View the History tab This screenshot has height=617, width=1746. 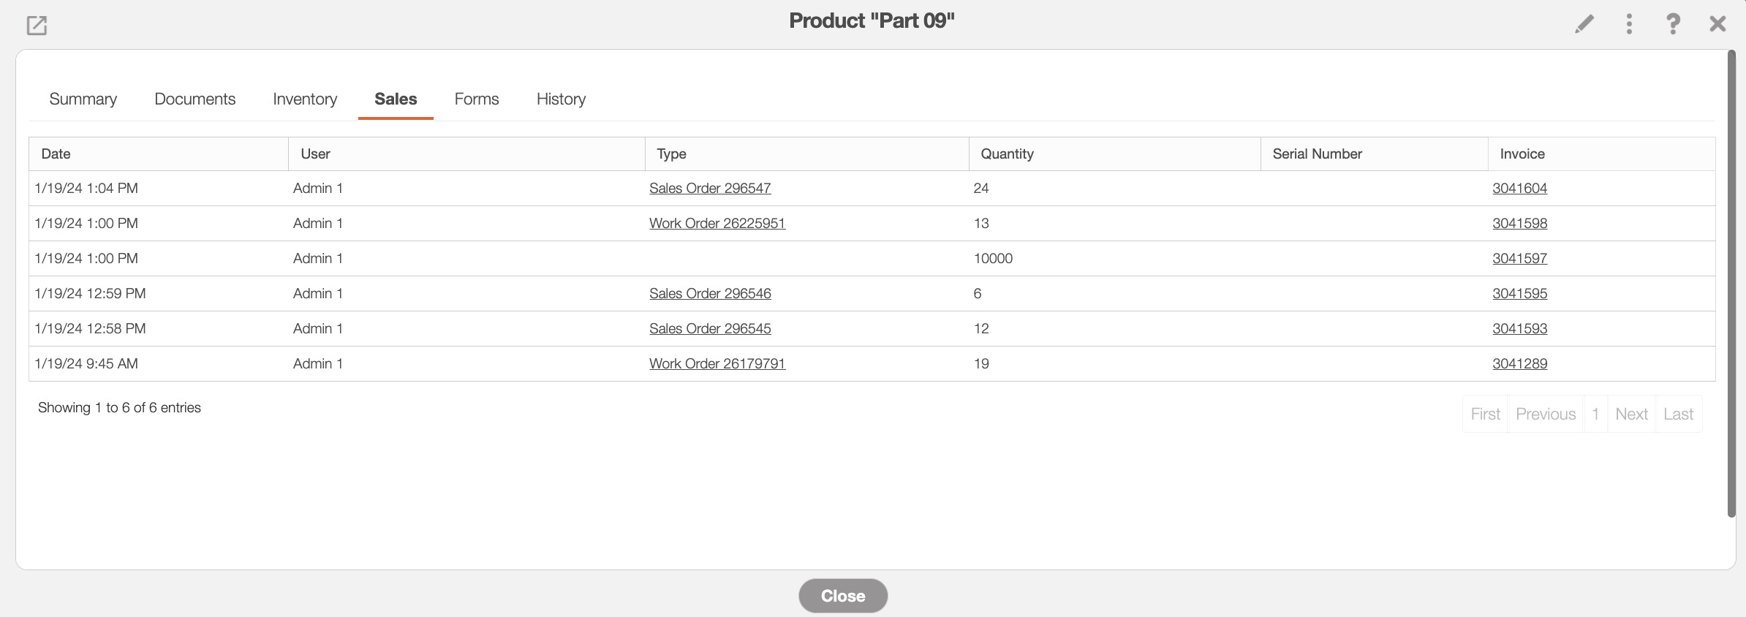pyautogui.click(x=561, y=99)
